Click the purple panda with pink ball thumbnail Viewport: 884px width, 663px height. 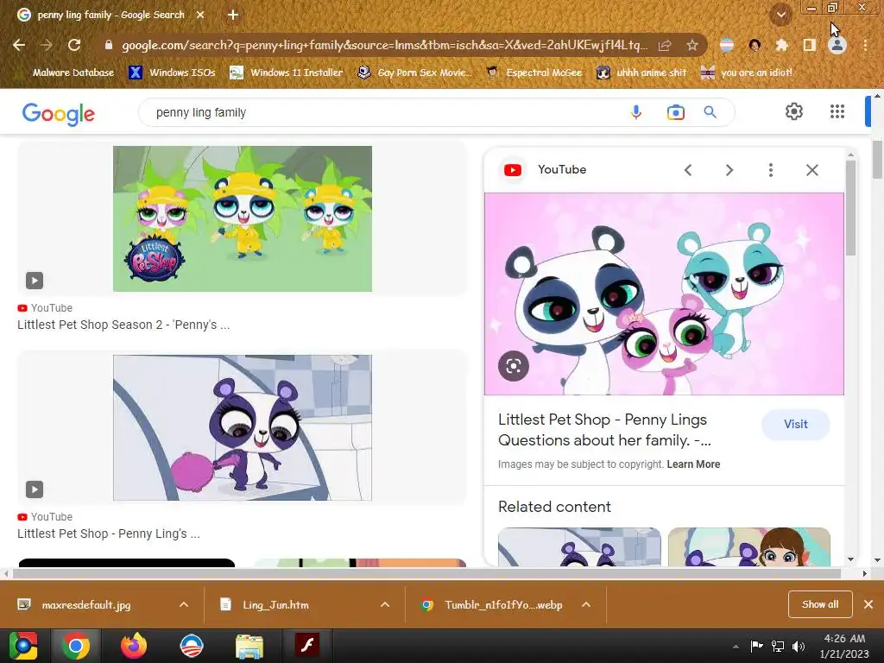(243, 427)
